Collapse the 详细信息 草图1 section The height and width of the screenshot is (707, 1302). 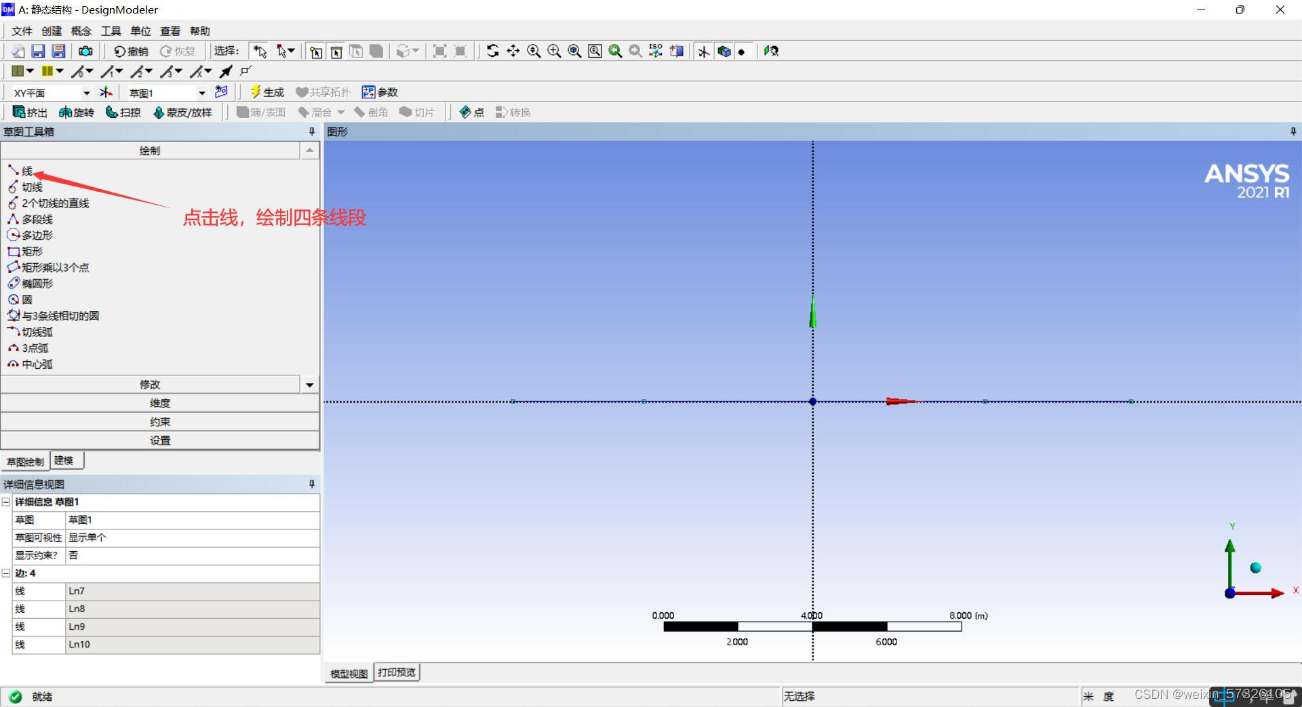click(6, 502)
